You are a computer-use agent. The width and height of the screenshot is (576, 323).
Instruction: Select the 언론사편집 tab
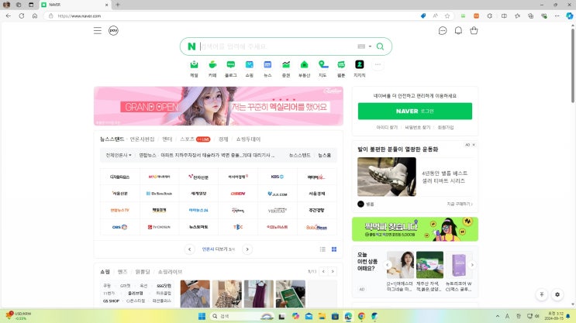pos(142,139)
